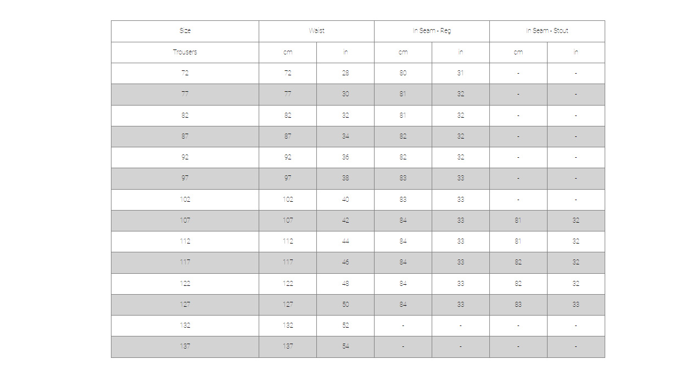The image size is (681, 370).
Task: Select waist 28 inches cell
Action: tap(345, 73)
